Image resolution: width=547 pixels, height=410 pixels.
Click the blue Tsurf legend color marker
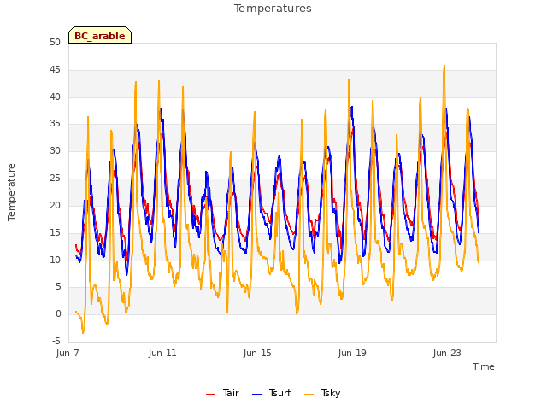click(256, 395)
